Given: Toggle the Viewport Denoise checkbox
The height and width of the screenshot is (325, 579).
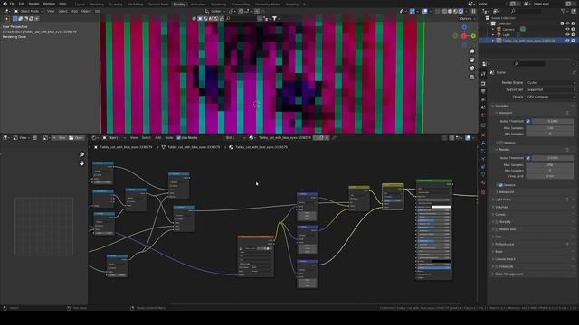Looking at the screenshot, I should pyautogui.click(x=501, y=143).
